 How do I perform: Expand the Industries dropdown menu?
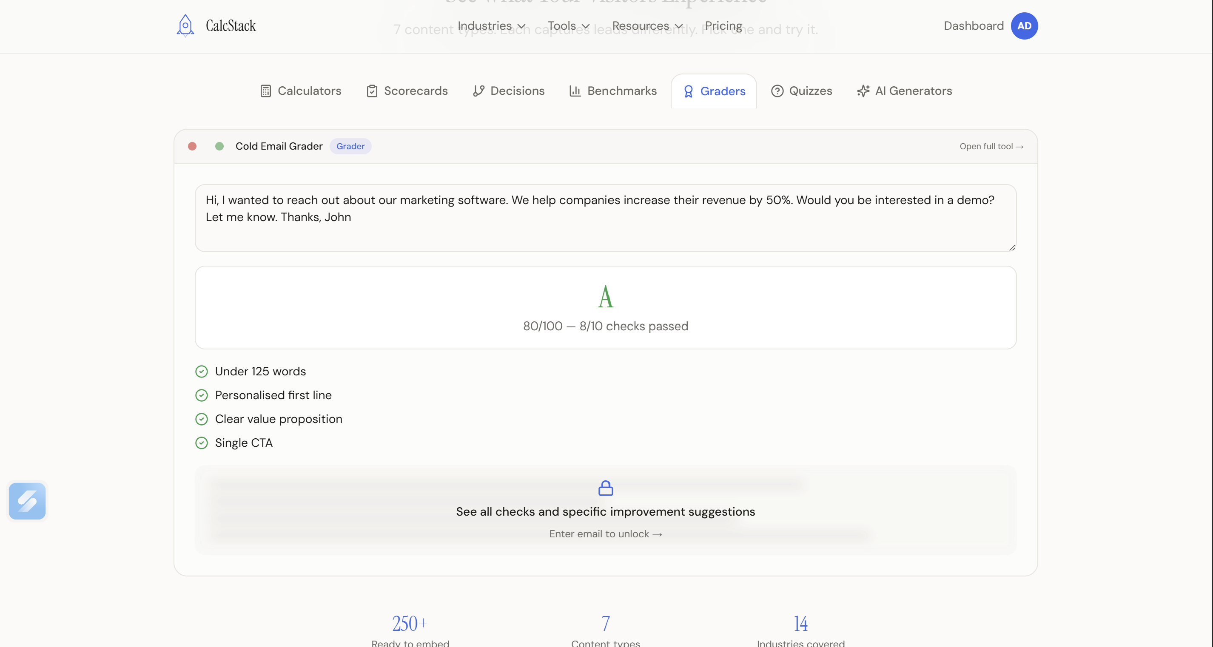(491, 26)
